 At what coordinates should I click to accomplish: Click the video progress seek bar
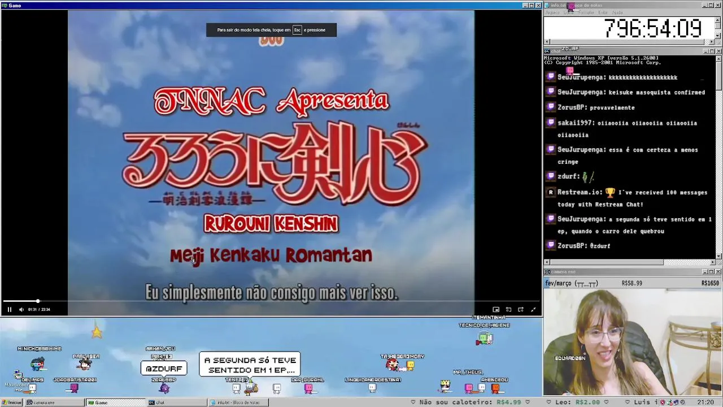tap(271, 301)
